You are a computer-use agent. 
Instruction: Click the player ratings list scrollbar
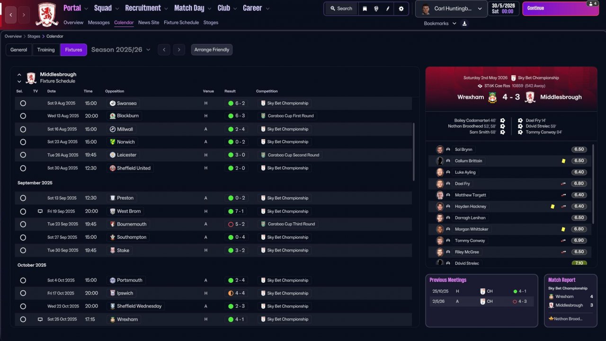(x=593, y=184)
